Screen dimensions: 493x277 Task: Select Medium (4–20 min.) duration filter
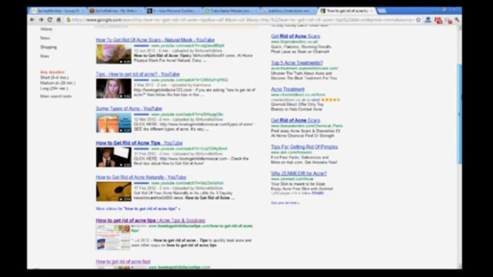click(58, 83)
